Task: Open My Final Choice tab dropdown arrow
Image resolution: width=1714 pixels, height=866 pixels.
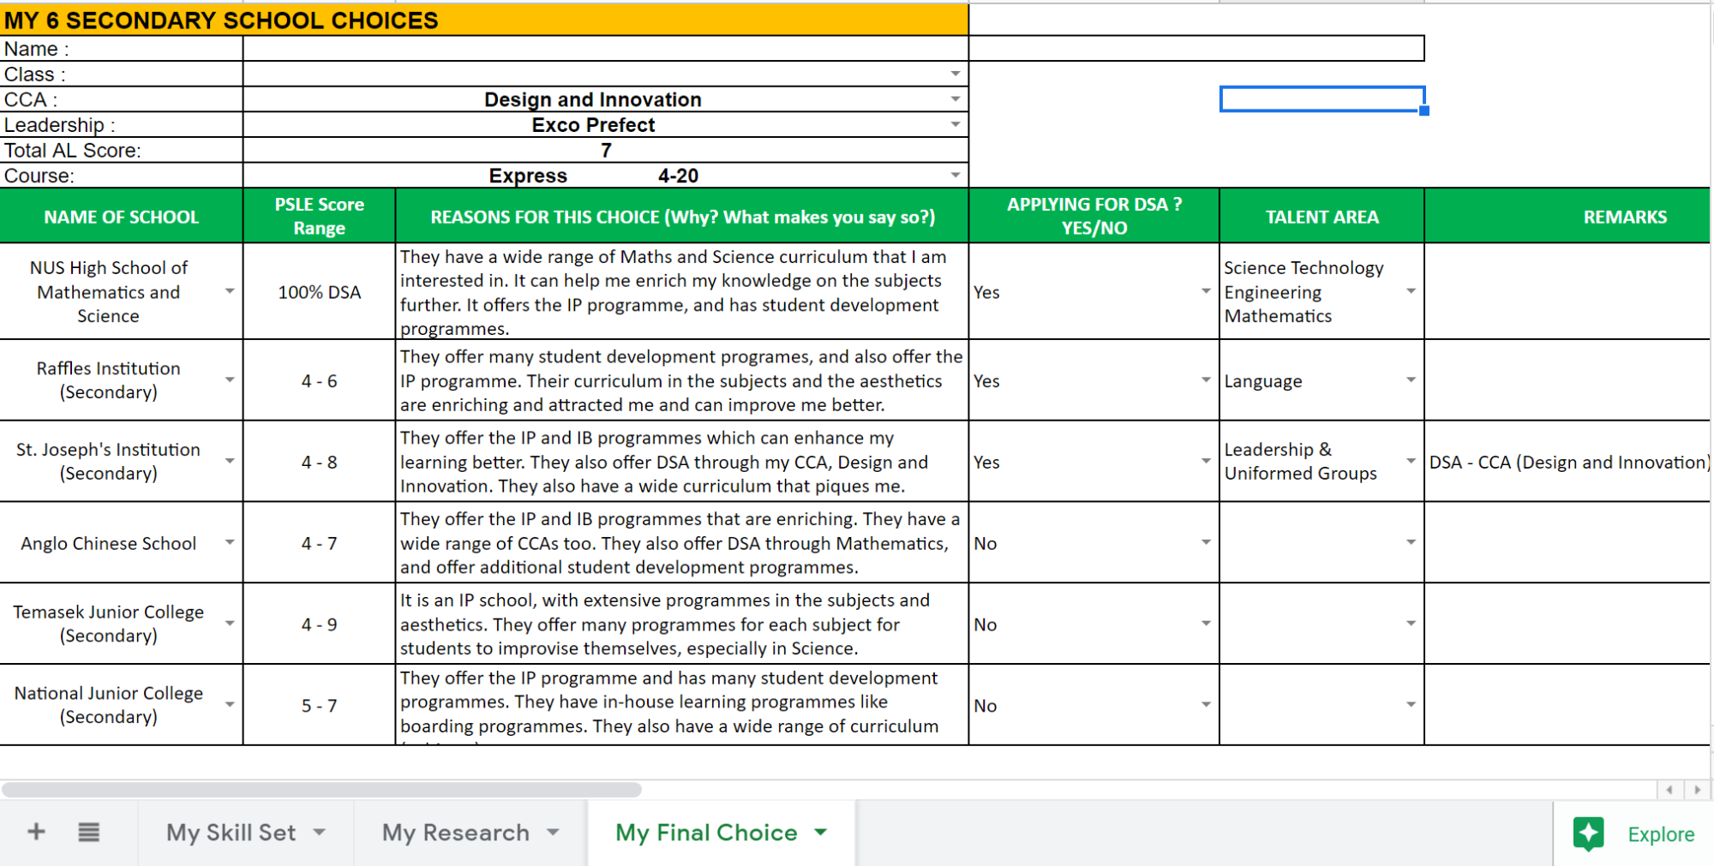Action: (x=821, y=833)
